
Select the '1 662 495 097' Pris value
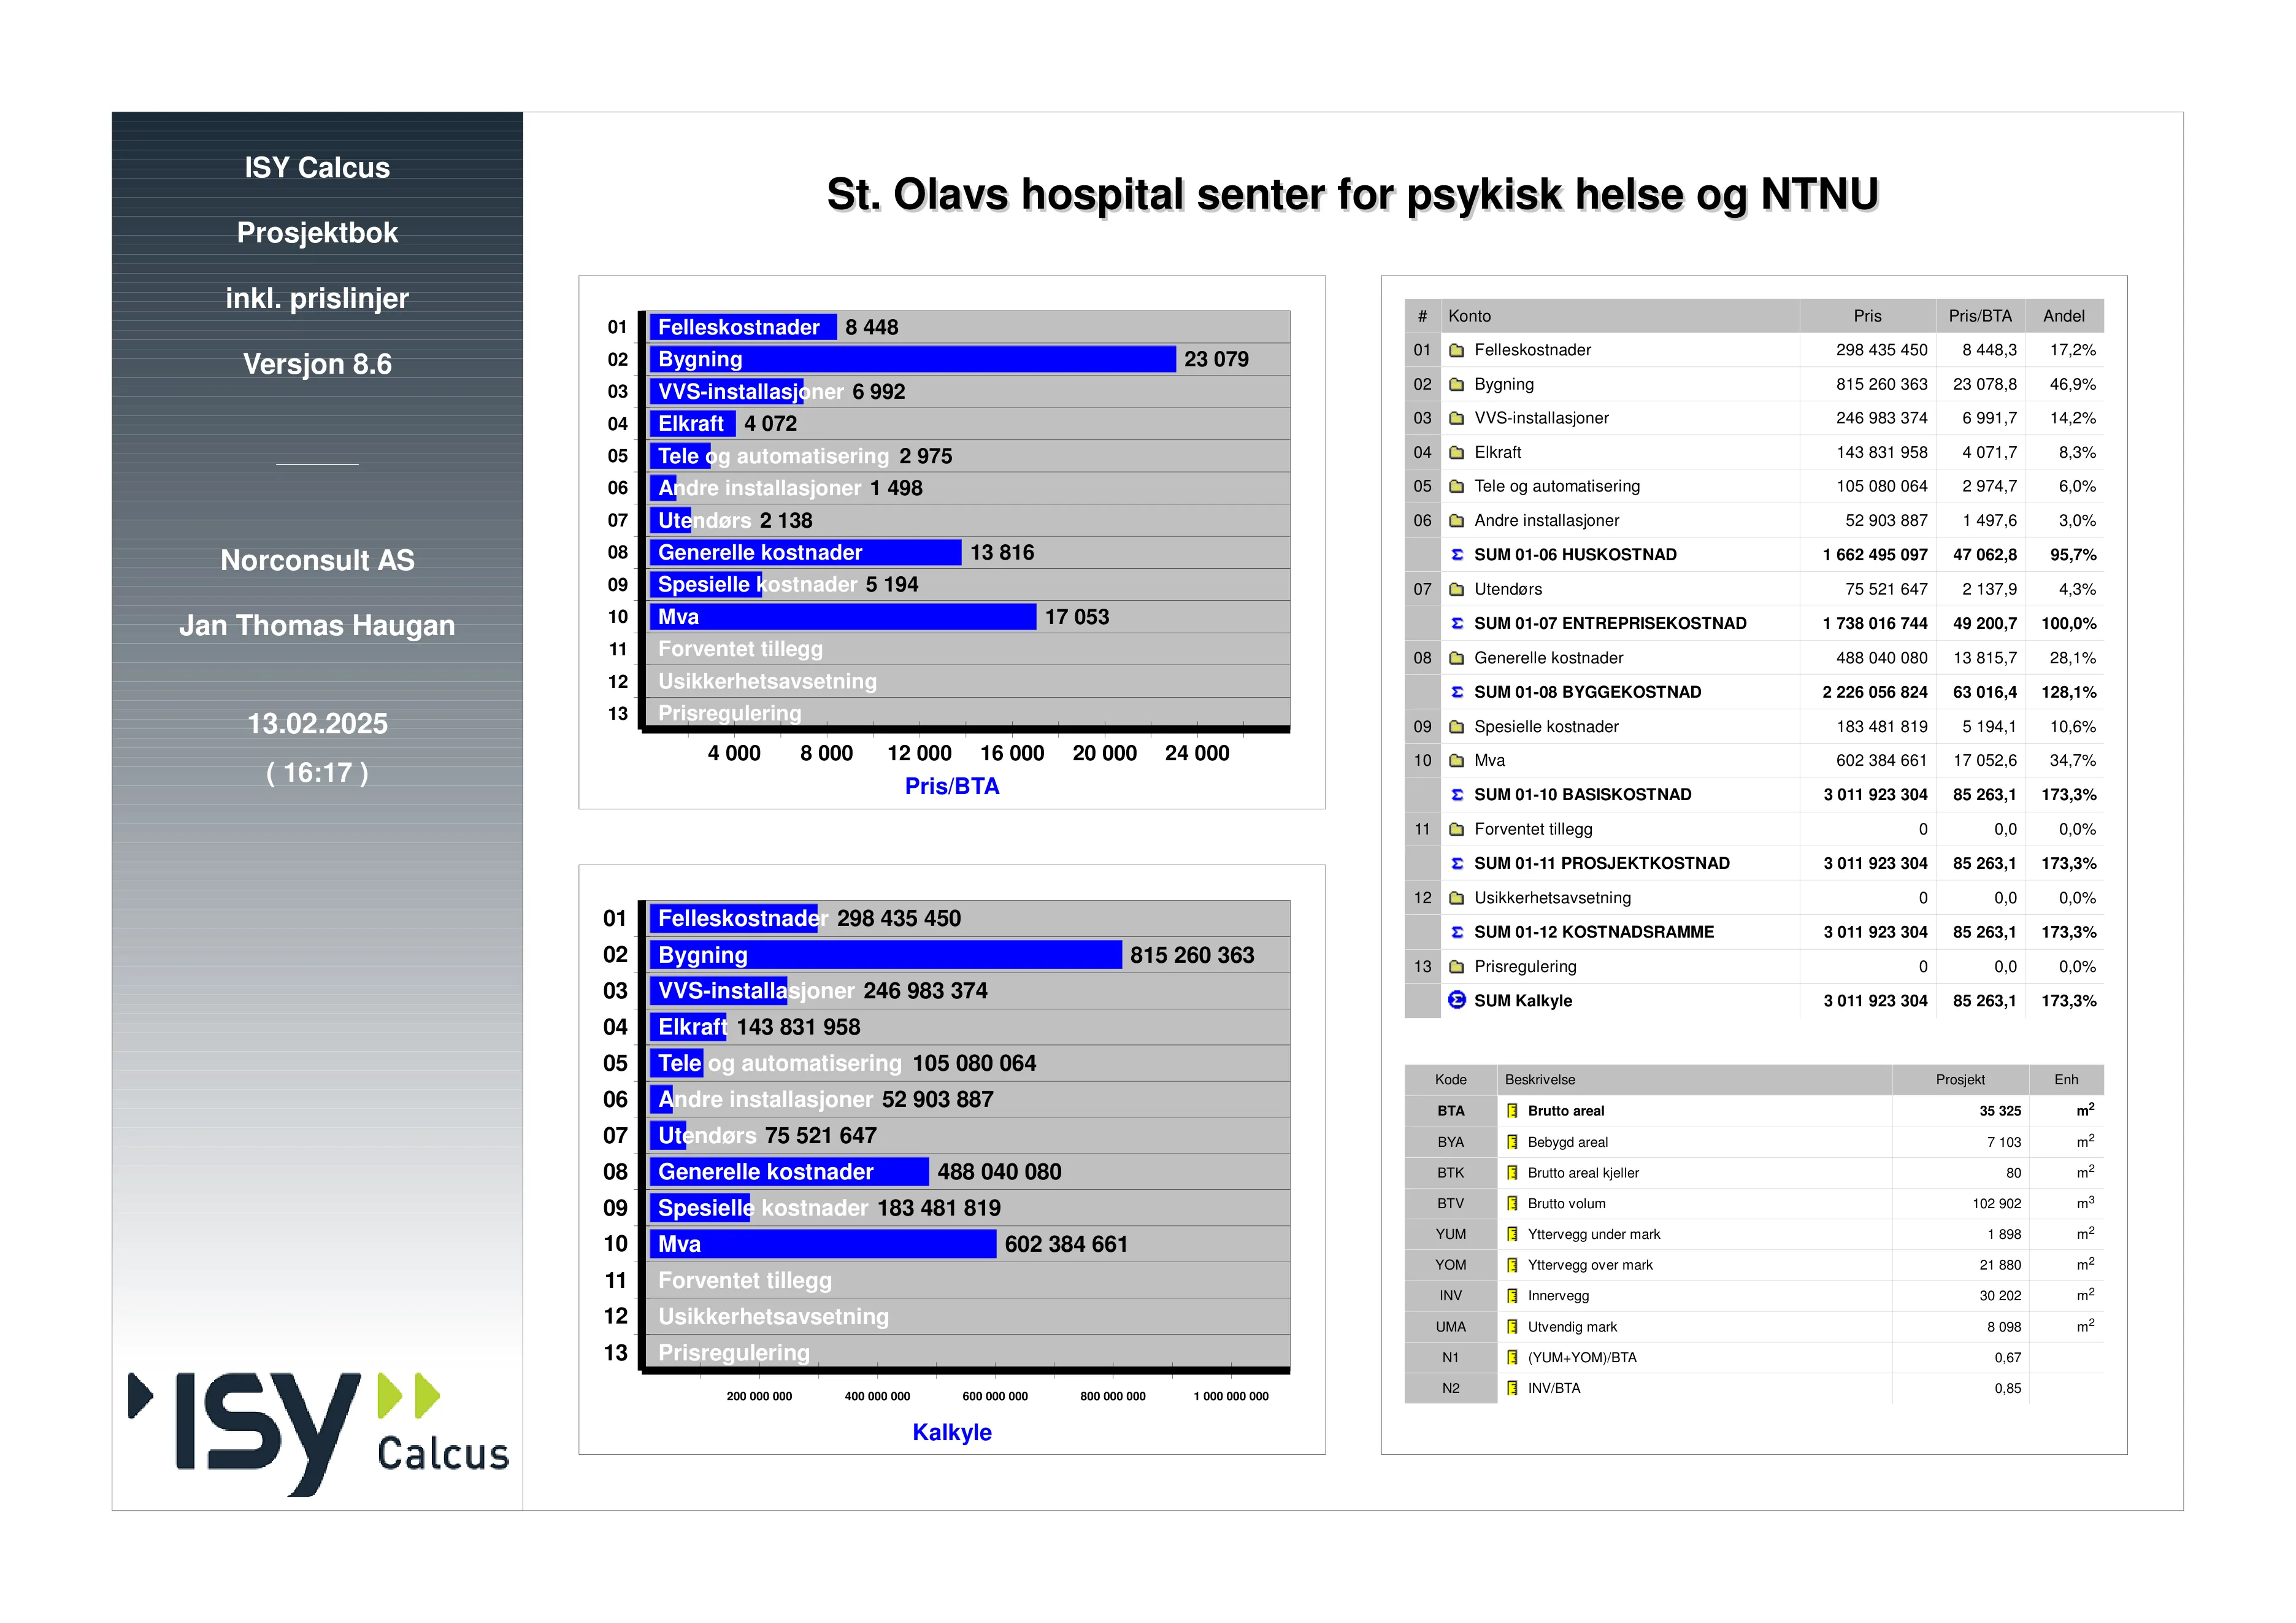point(1875,554)
